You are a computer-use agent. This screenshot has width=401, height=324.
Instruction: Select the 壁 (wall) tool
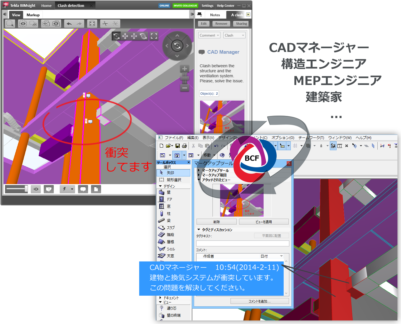168,192
